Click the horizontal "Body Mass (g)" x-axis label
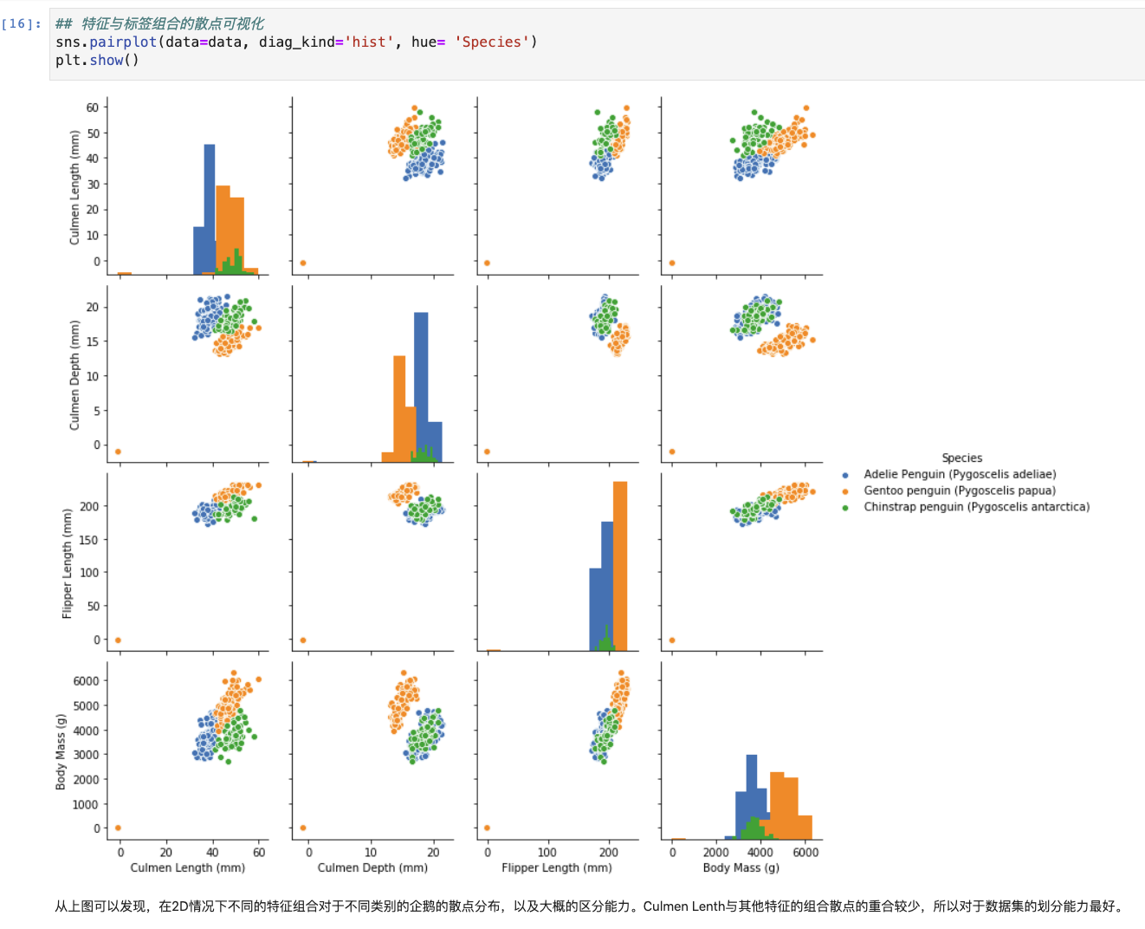 741,867
